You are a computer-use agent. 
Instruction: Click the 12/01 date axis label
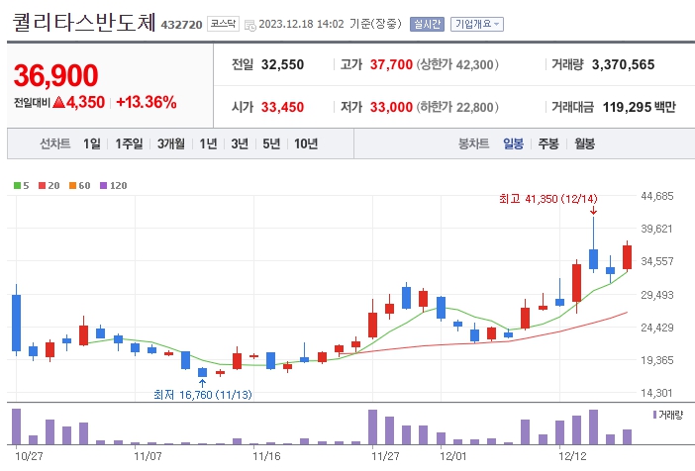click(453, 456)
